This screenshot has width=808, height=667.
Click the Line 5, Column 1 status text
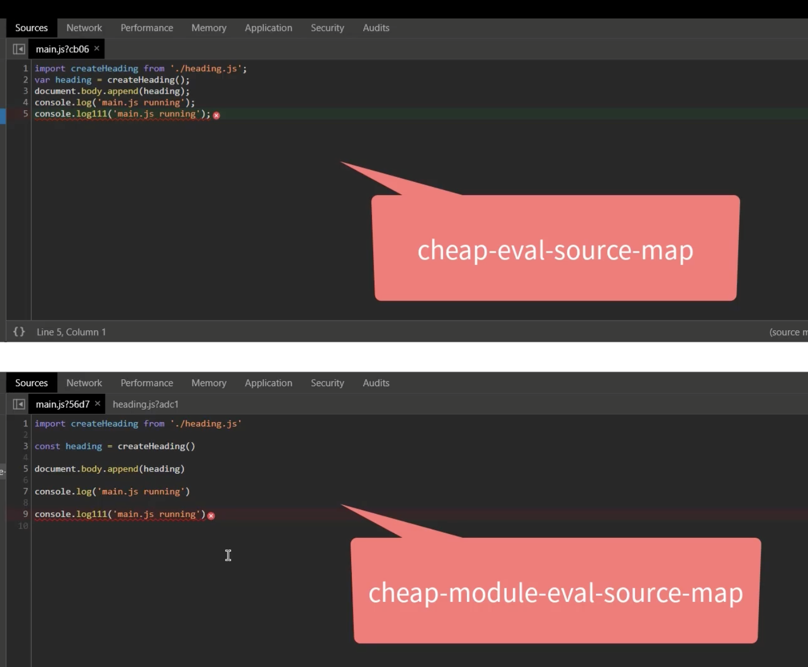pos(71,332)
